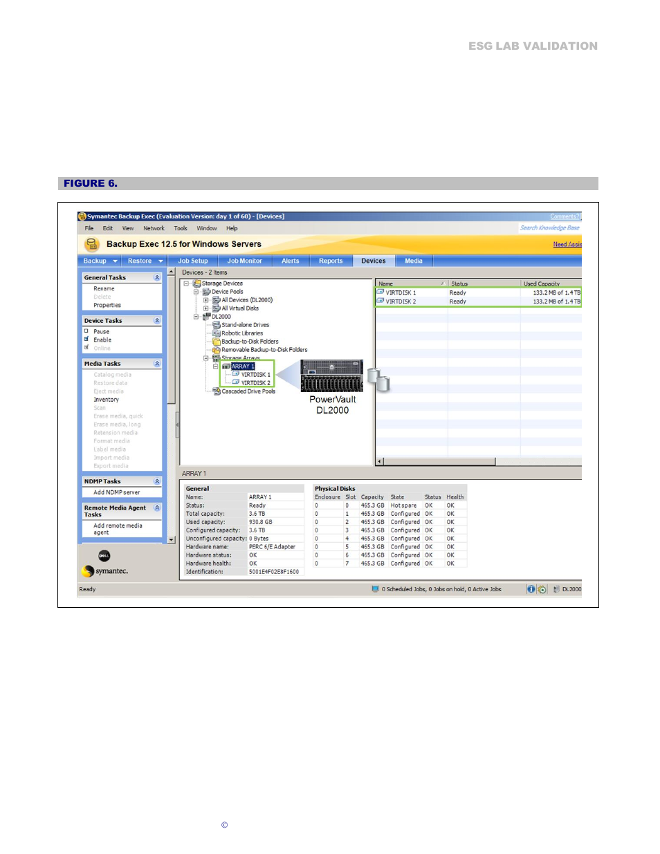Click the Need Assistance link

click(567, 245)
